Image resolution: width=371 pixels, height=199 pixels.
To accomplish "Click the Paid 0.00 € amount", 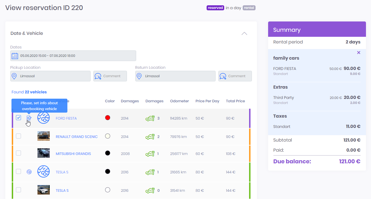I will [353, 150].
